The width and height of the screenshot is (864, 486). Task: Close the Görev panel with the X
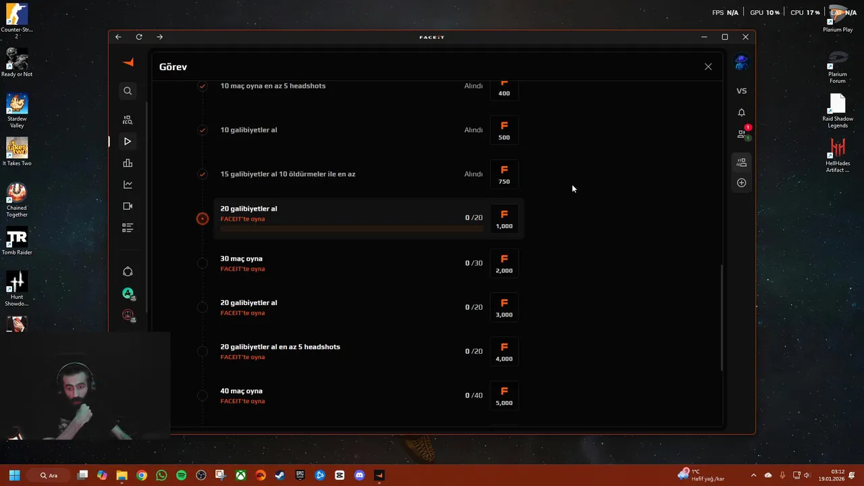pyautogui.click(x=708, y=67)
